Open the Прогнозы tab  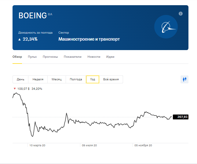click(x=50, y=57)
